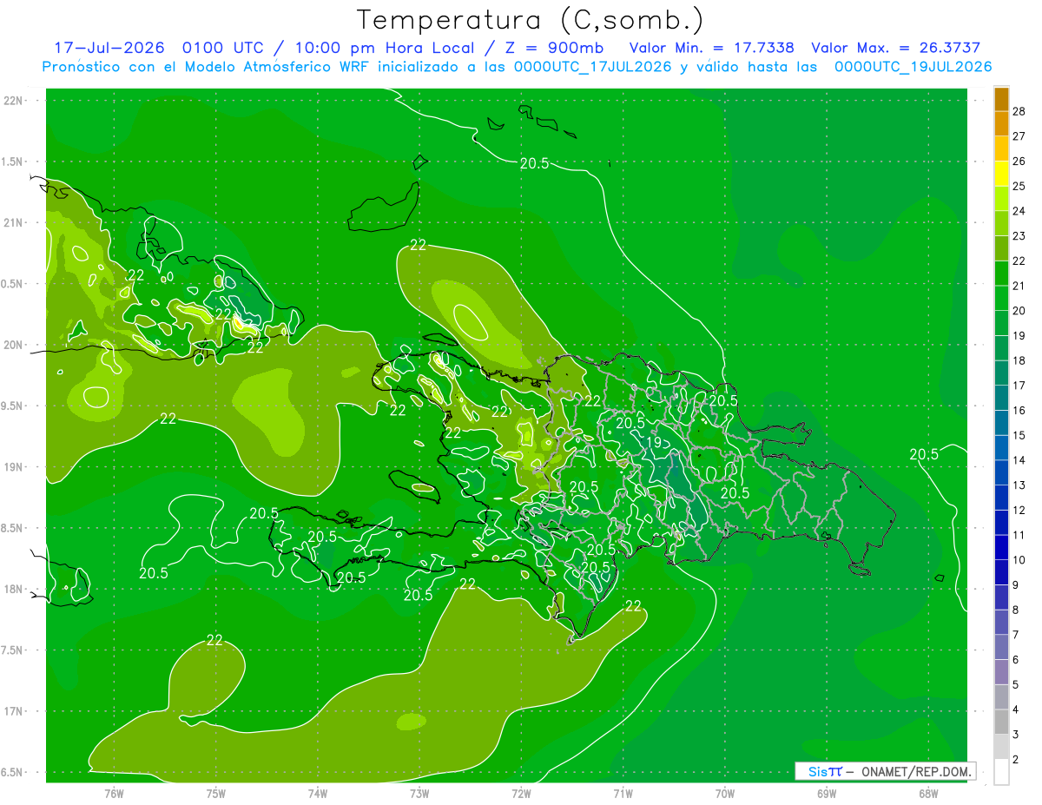Click the '18N' latitude axis label
This screenshot has width=1042, height=805.
pos(13,589)
